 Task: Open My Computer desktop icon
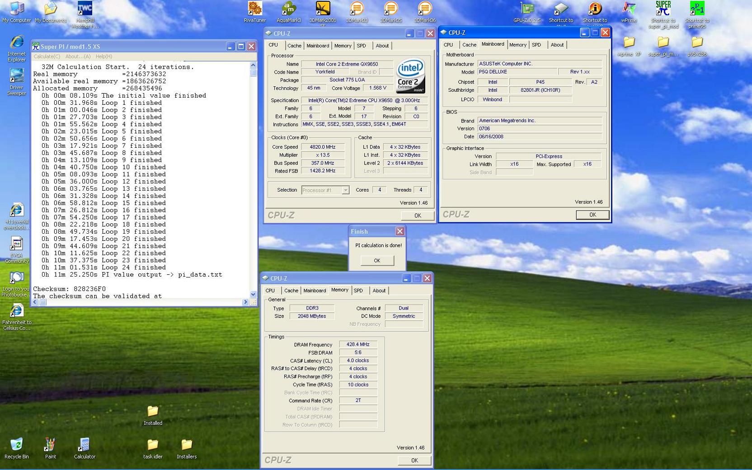(x=16, y=12)
